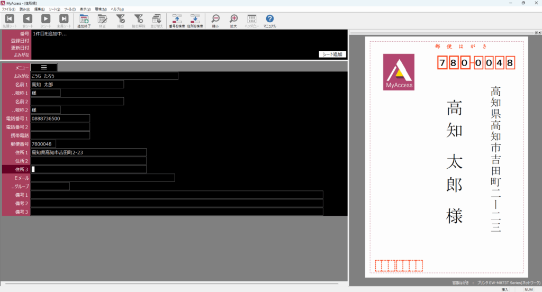Click the 番号を検索 (search number) icon

(177, 20)
